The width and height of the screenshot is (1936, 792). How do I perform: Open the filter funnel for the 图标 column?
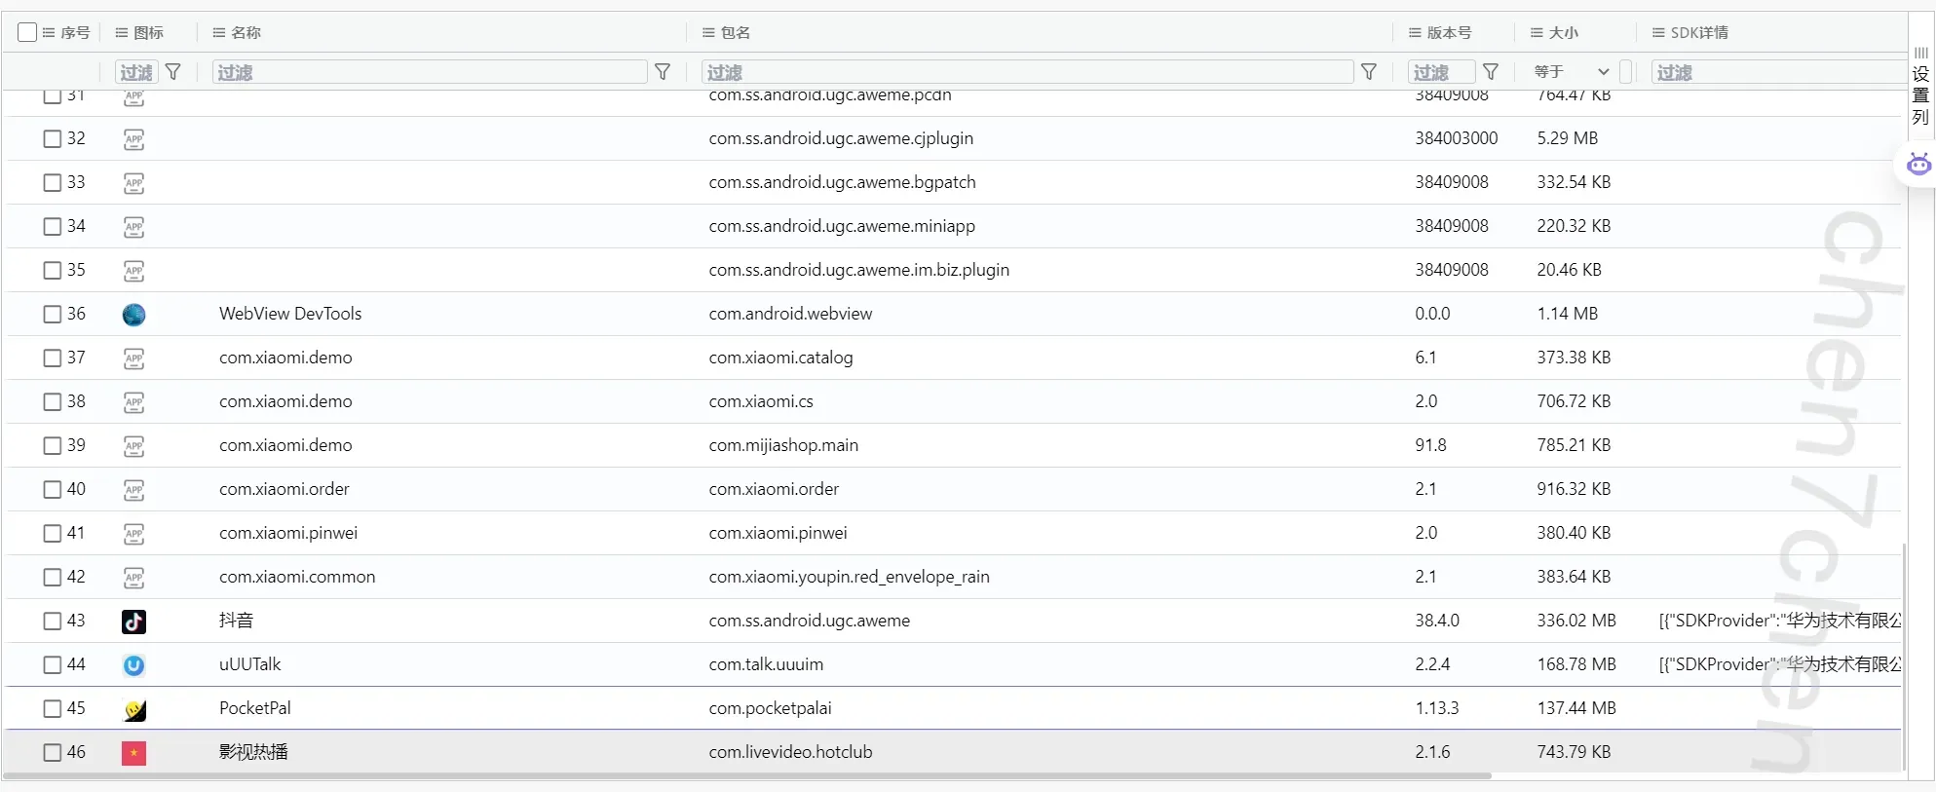tap(173, 72)
